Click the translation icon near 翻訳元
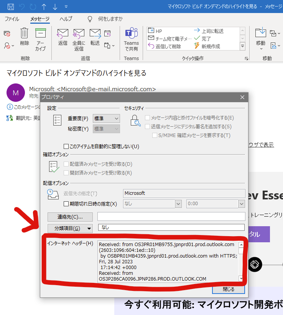 (10, 118)
